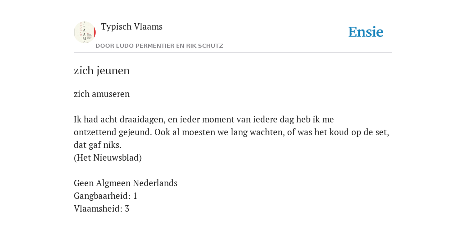The height and width of the screenshot is (233, 466).
Task: Click the Typisch Vlaams round book avatar
Action: click(x=85, y=32)
